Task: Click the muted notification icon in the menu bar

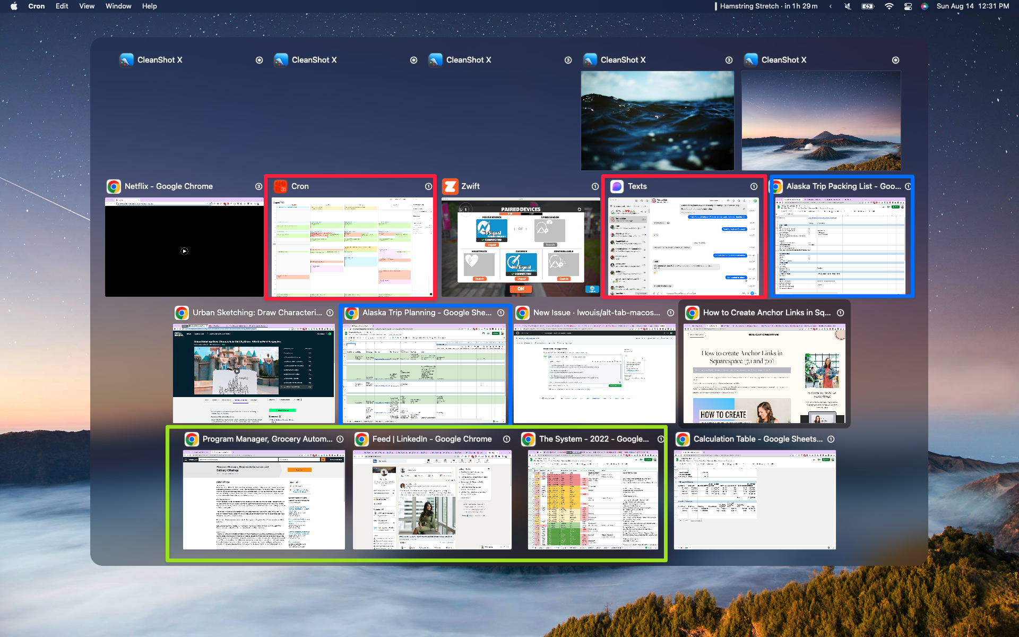Action: click(848, 6)
